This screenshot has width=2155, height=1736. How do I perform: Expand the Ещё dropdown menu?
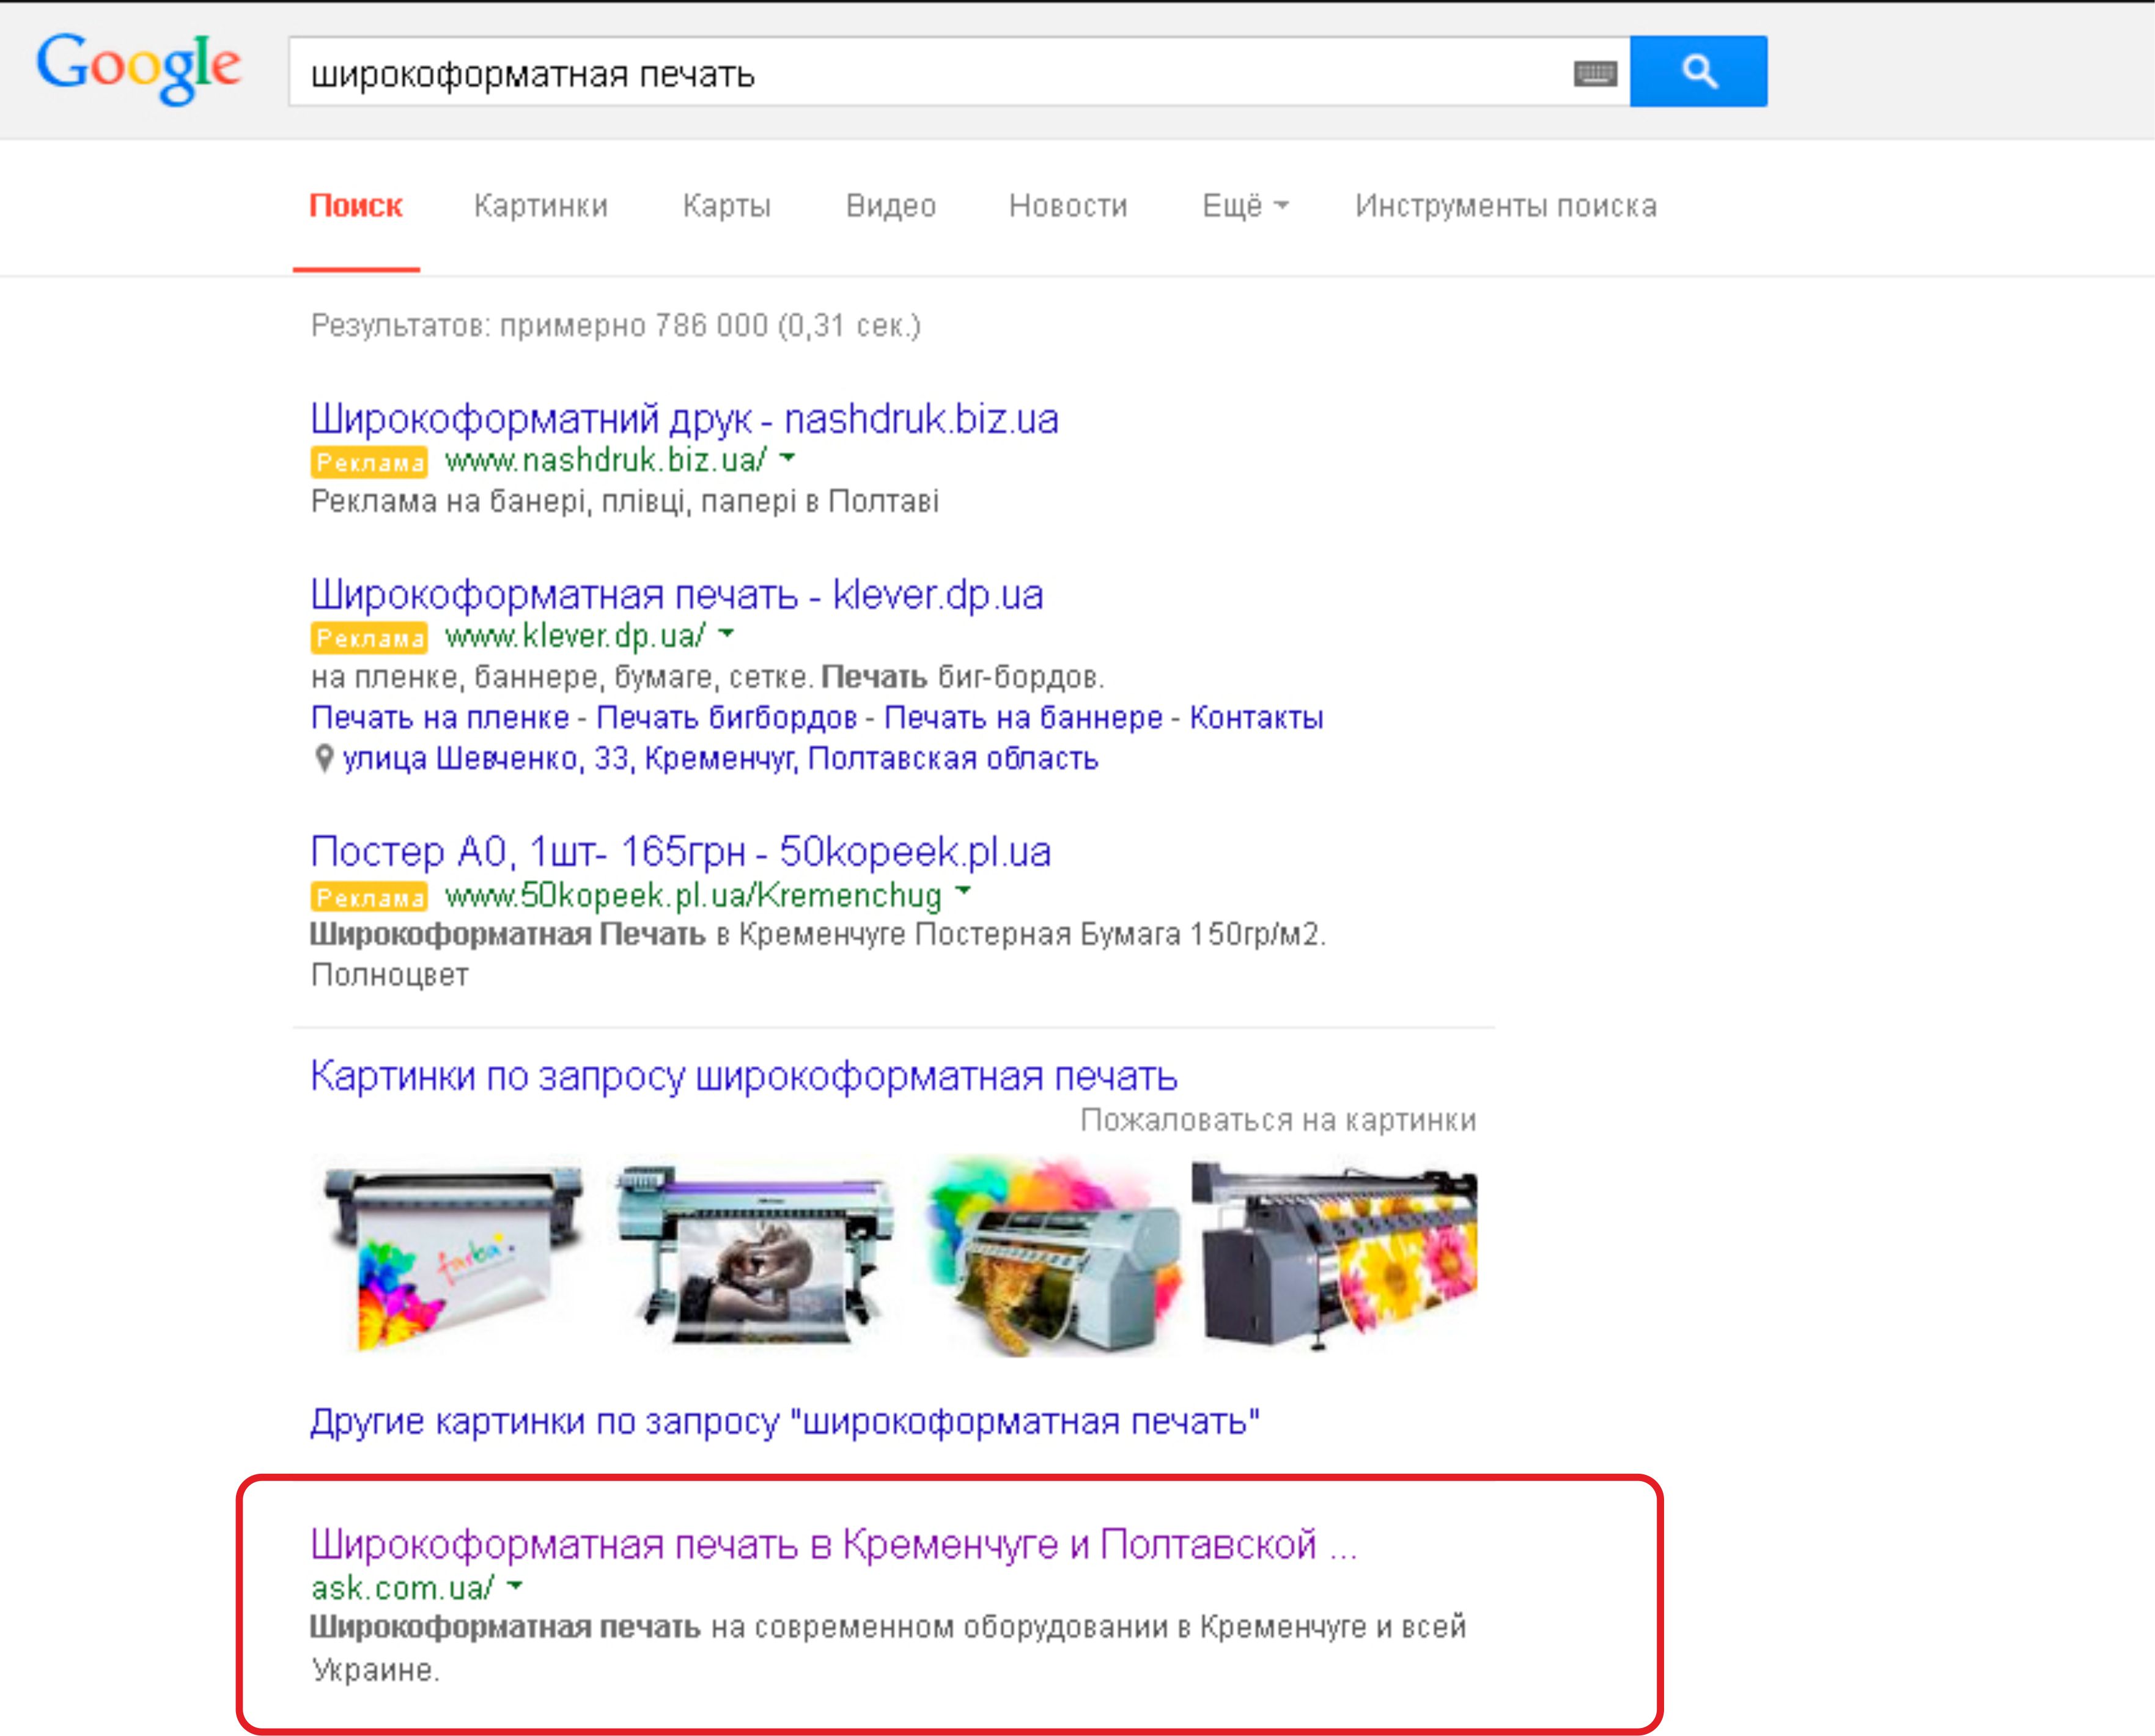click(1246, 206)
